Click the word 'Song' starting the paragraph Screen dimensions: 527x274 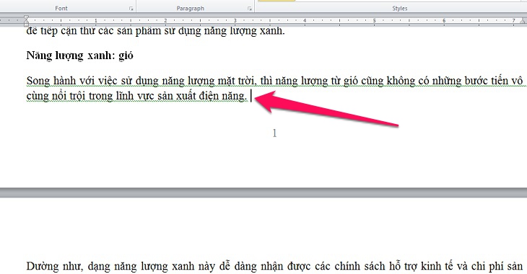tap(38, 81)
